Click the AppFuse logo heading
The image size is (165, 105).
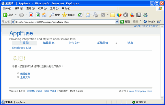click(21, 33)
